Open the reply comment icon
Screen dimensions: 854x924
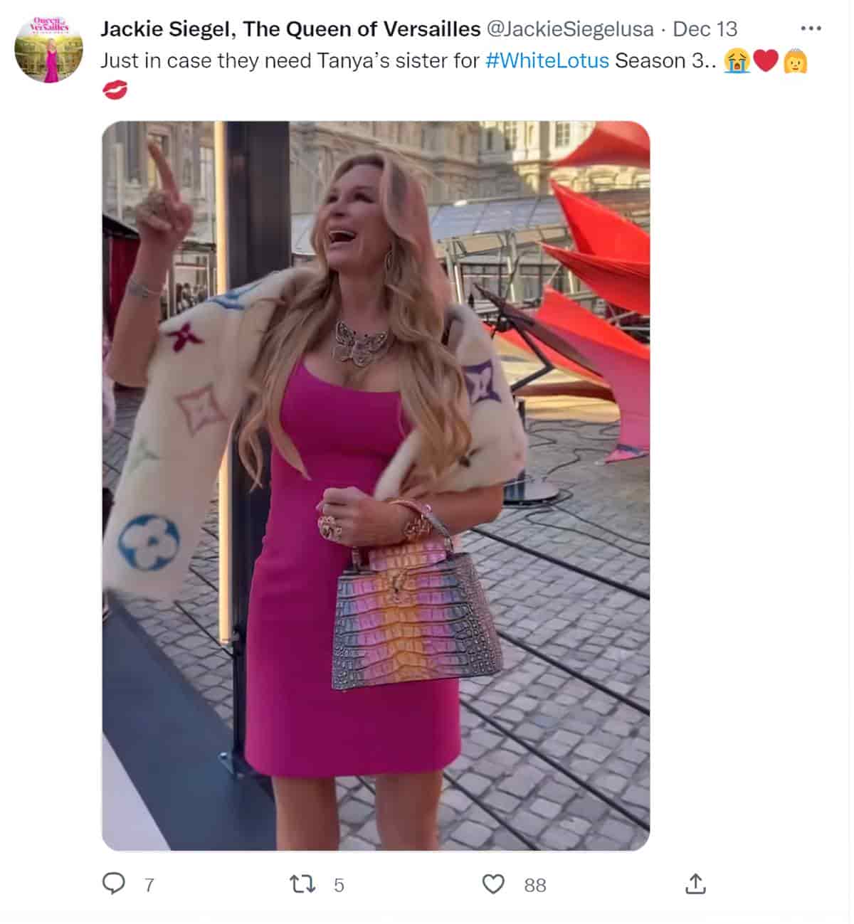tap(114, 883)
